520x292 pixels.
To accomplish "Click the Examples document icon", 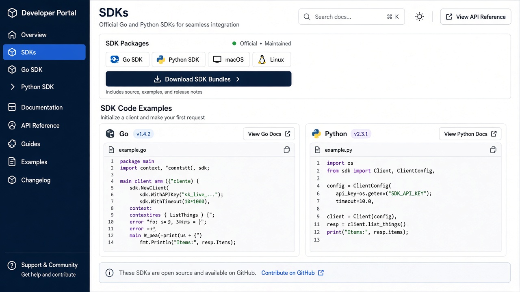I will (x=12, y=162).
